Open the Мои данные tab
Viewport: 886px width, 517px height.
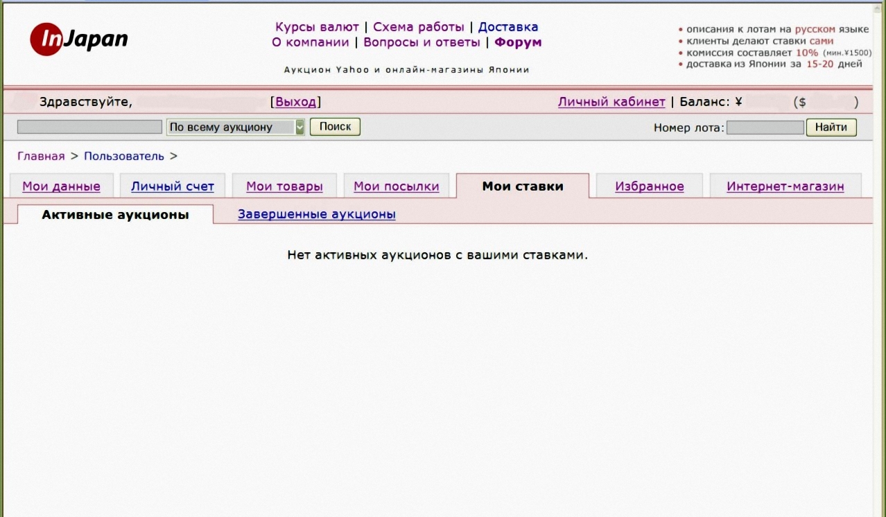[x=61, y=186]
